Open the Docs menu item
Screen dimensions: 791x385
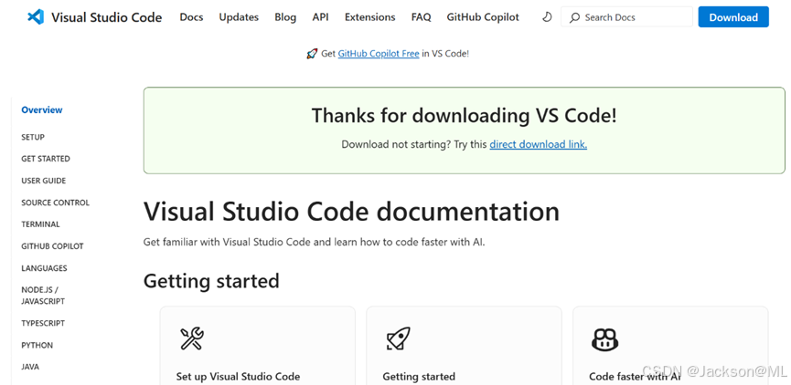(x=192, y=17)
